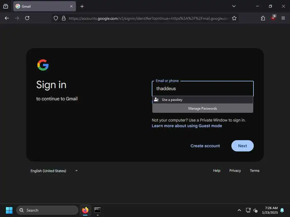Image resolution: width=290 pixels, height=217 pixels.
Task: List all tabs dropdown arrow
Action: coord(234,6)
